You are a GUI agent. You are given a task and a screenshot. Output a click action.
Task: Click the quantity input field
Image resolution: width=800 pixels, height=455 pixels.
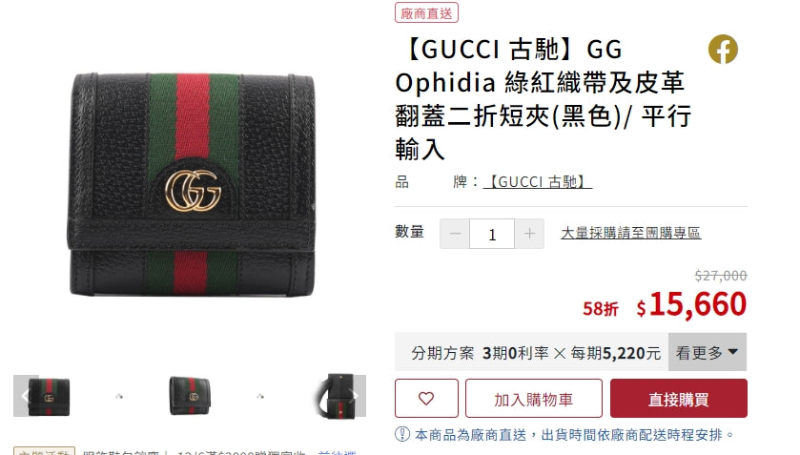(x=492, y=234)
